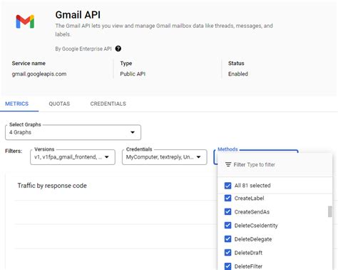Expand the Versions filter dropdown
338x270 pixels.
pos(73,157)
